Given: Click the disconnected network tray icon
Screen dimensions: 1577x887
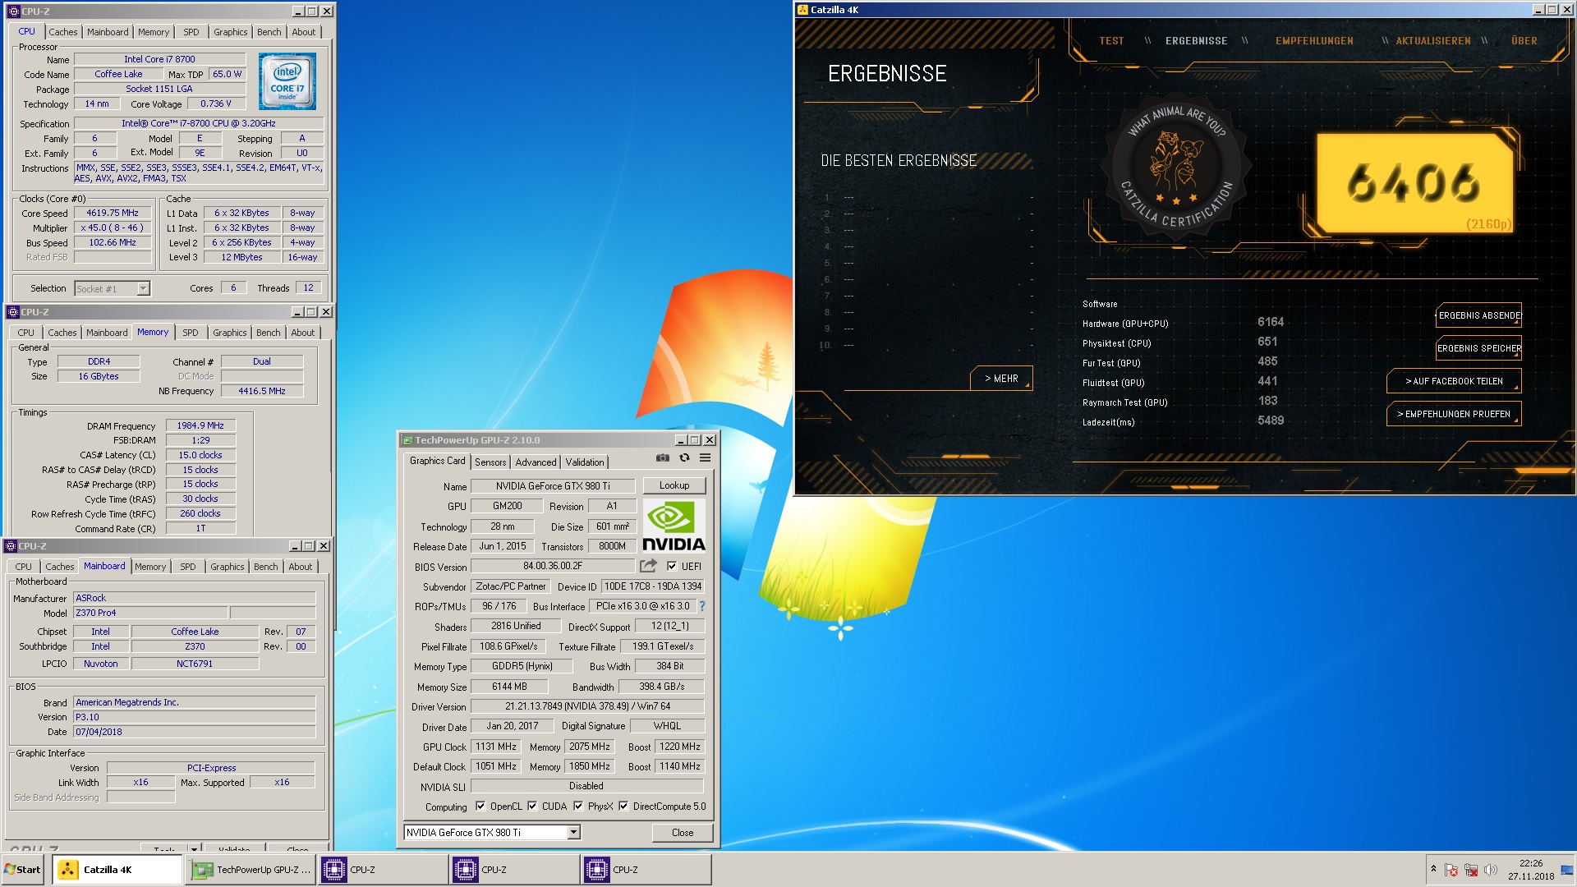Looking at the screenshot, I should (1471, 870).
